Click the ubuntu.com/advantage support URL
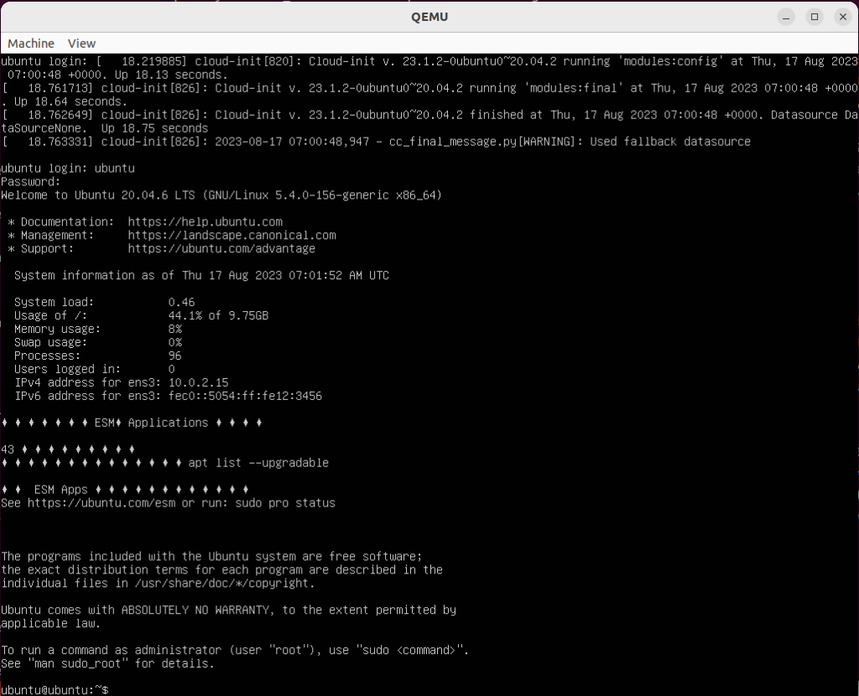859x696 pixels. click(x=221, y=249)
